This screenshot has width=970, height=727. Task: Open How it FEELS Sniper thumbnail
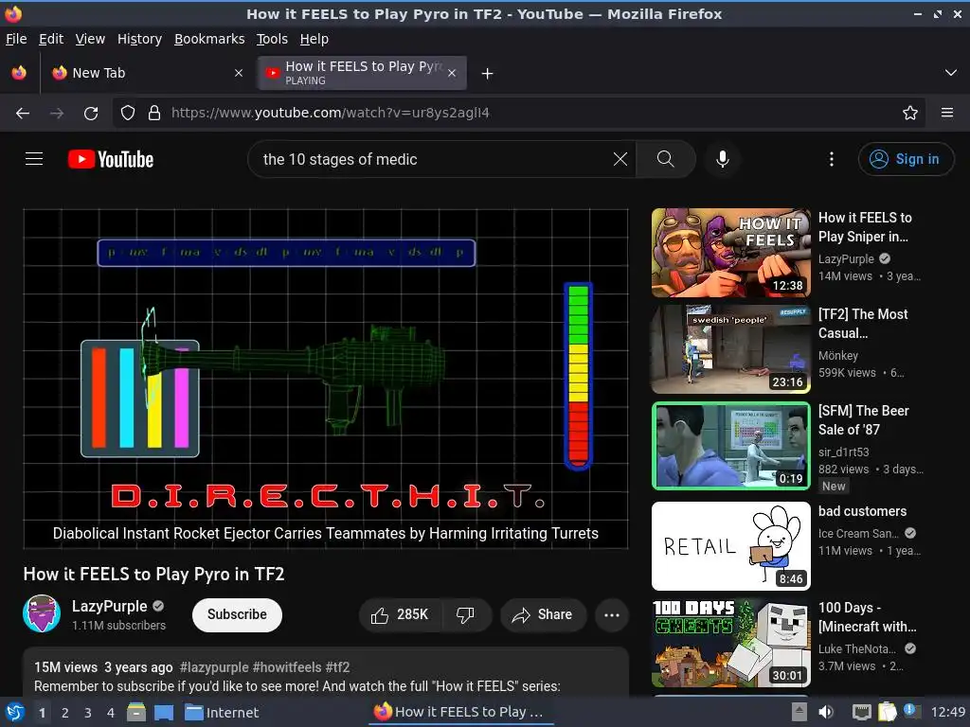731,253
